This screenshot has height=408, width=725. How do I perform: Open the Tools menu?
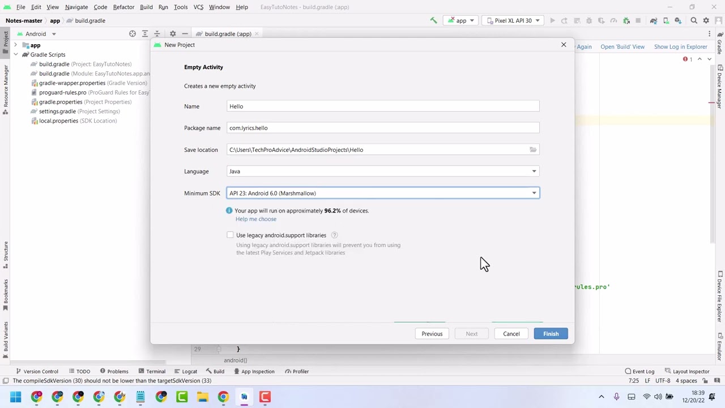point(181,7)
